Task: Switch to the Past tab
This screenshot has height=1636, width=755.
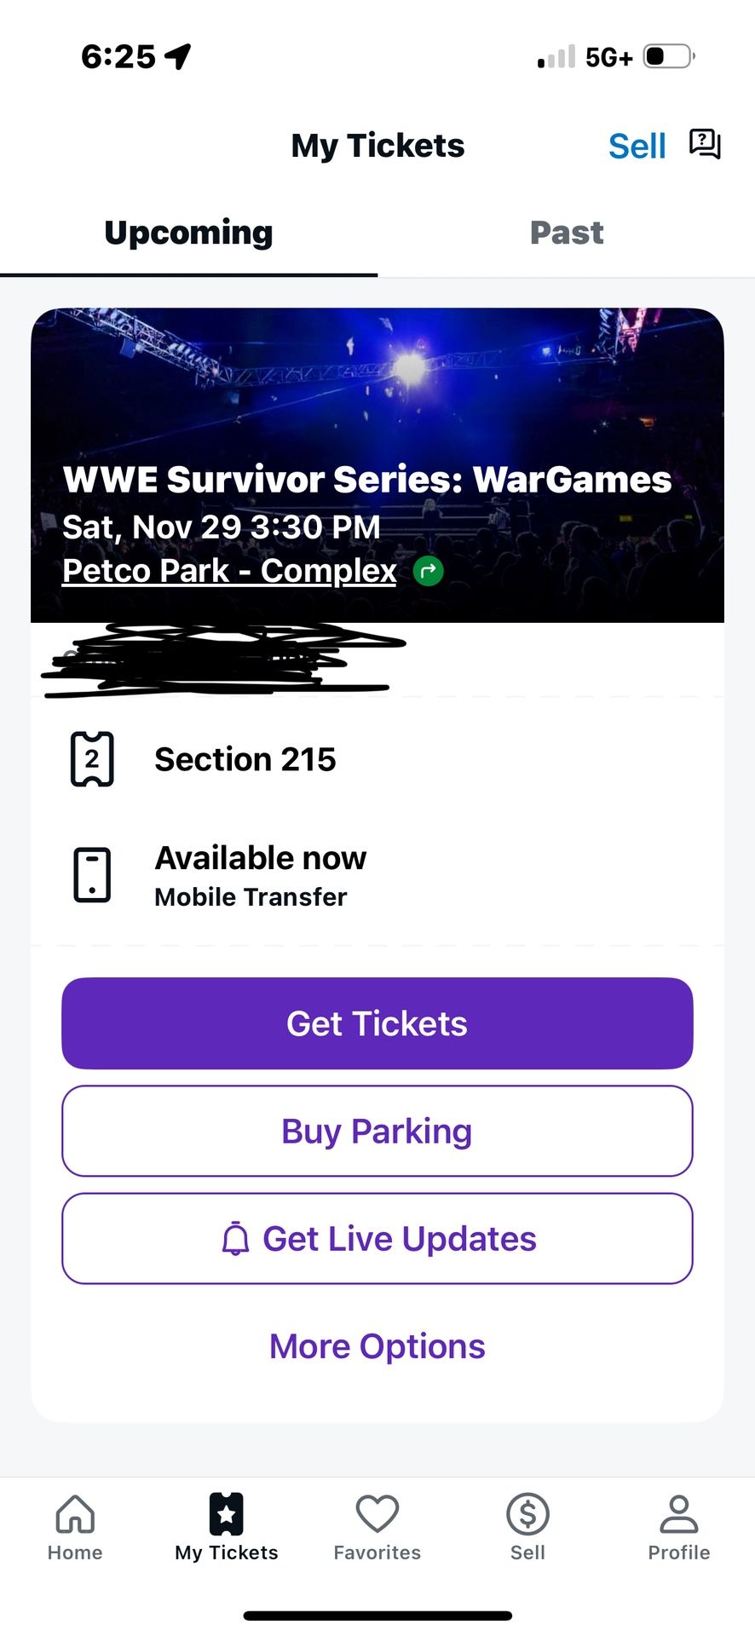Action: pyautogui.click(x=566, y=232)
